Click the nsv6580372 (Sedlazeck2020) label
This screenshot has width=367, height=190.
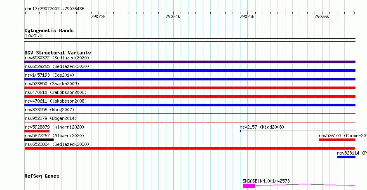(x=57, y=58)
